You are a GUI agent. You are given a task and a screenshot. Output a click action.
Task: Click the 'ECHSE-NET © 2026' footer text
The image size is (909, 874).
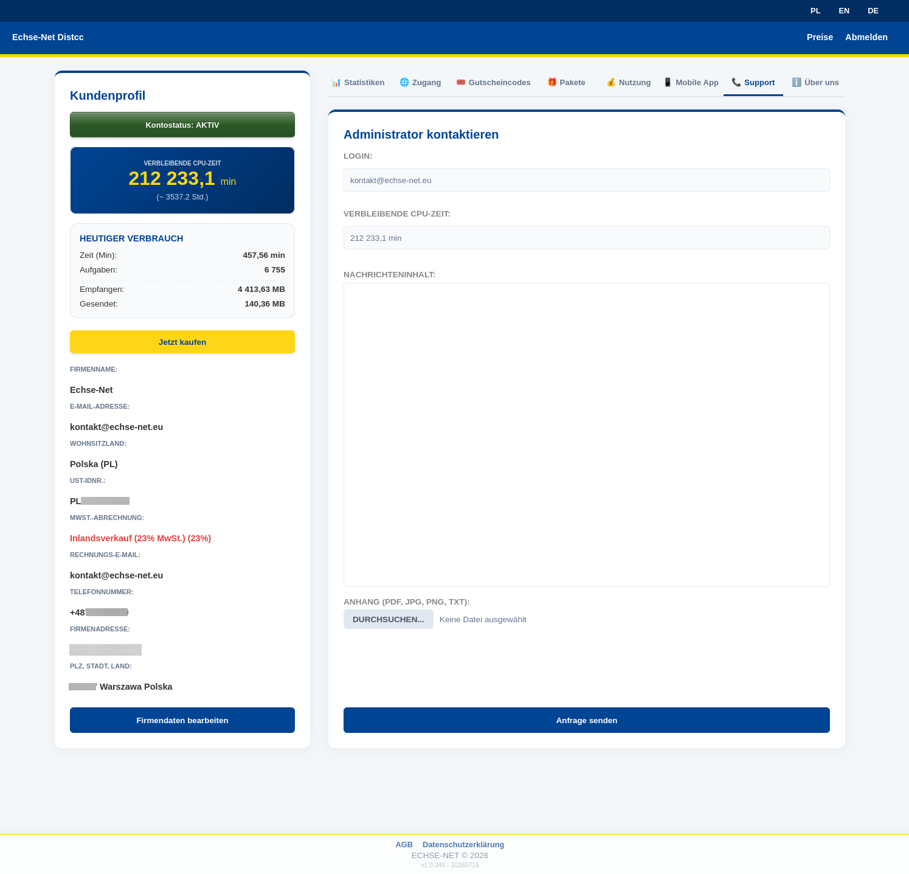450,855
